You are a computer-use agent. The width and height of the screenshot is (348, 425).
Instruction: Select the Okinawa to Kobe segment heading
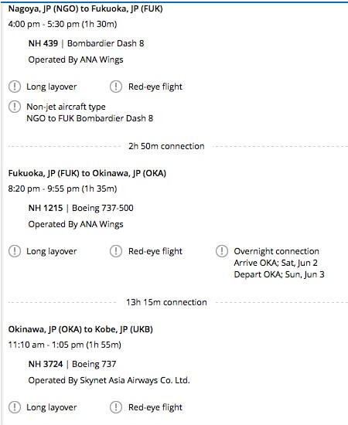80,329
